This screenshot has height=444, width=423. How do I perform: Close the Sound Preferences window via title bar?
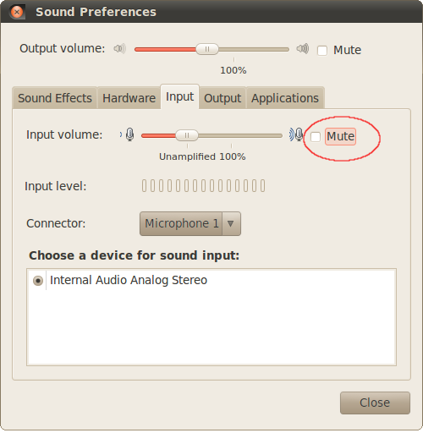tap(17, 12)
